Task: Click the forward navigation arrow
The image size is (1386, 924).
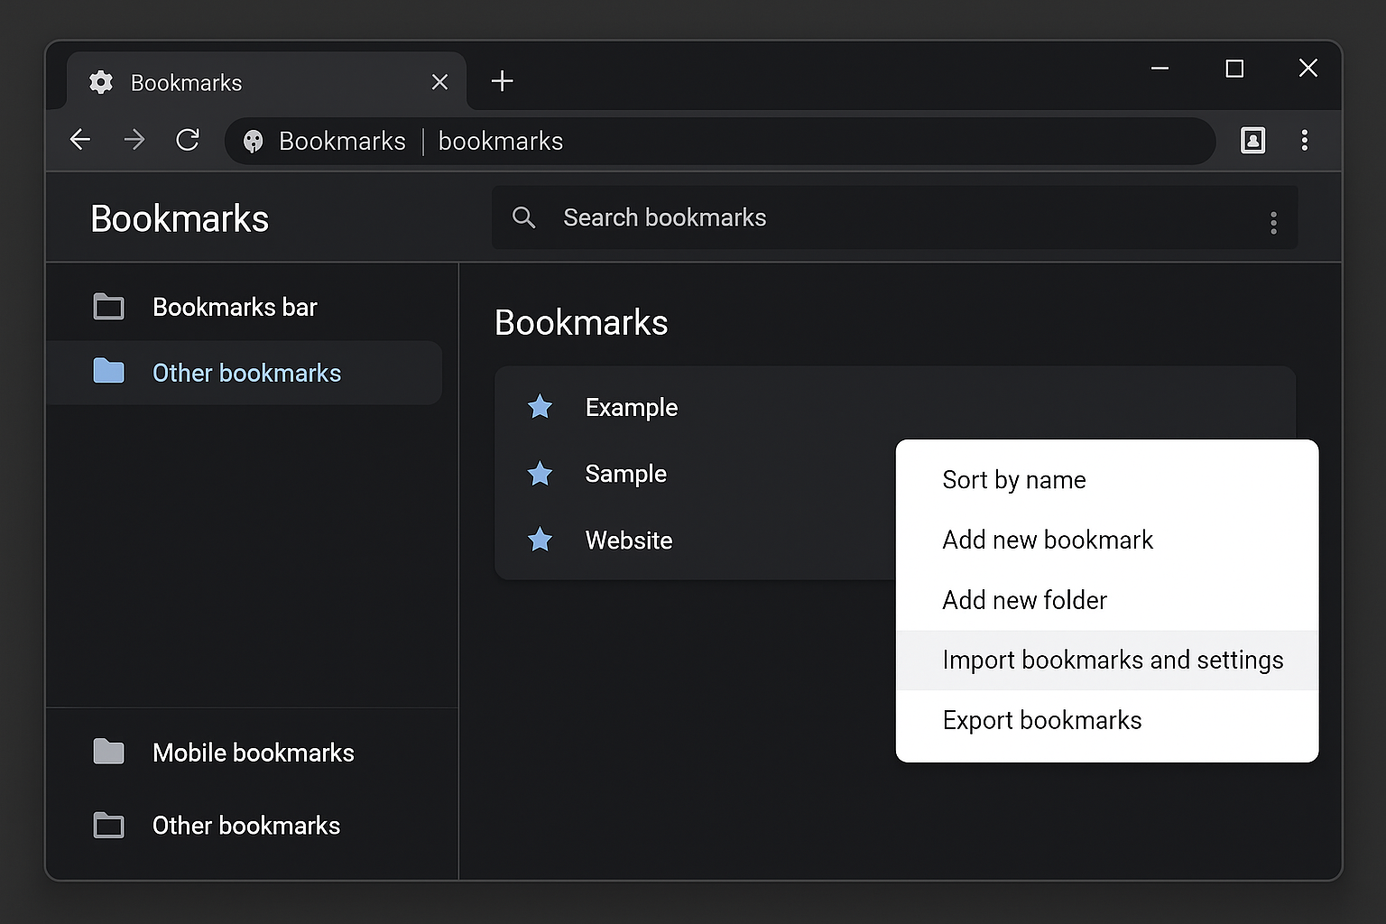Action: coord(134,140)
